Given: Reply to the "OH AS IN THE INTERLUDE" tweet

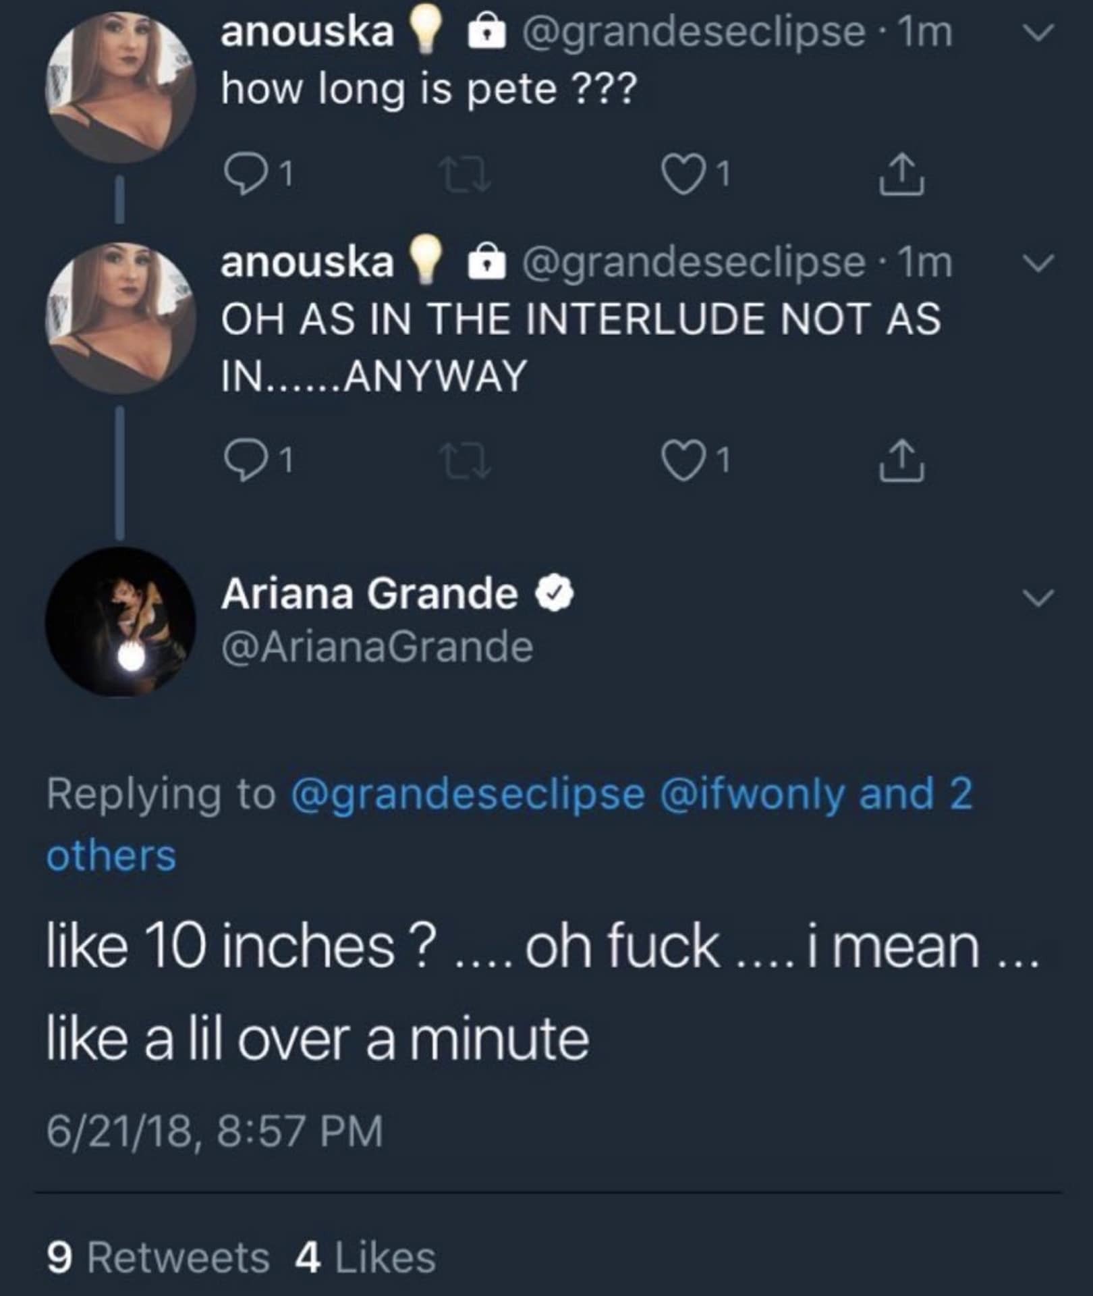Looking at the screenshot, I should 242,460.
